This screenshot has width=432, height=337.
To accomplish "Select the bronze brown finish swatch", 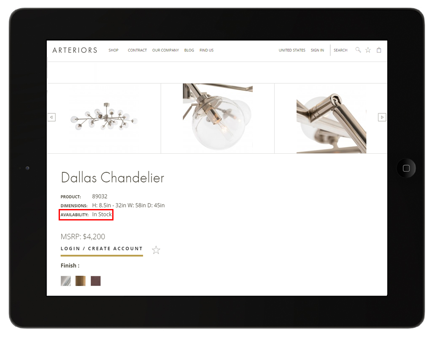I will coord(96,281).
